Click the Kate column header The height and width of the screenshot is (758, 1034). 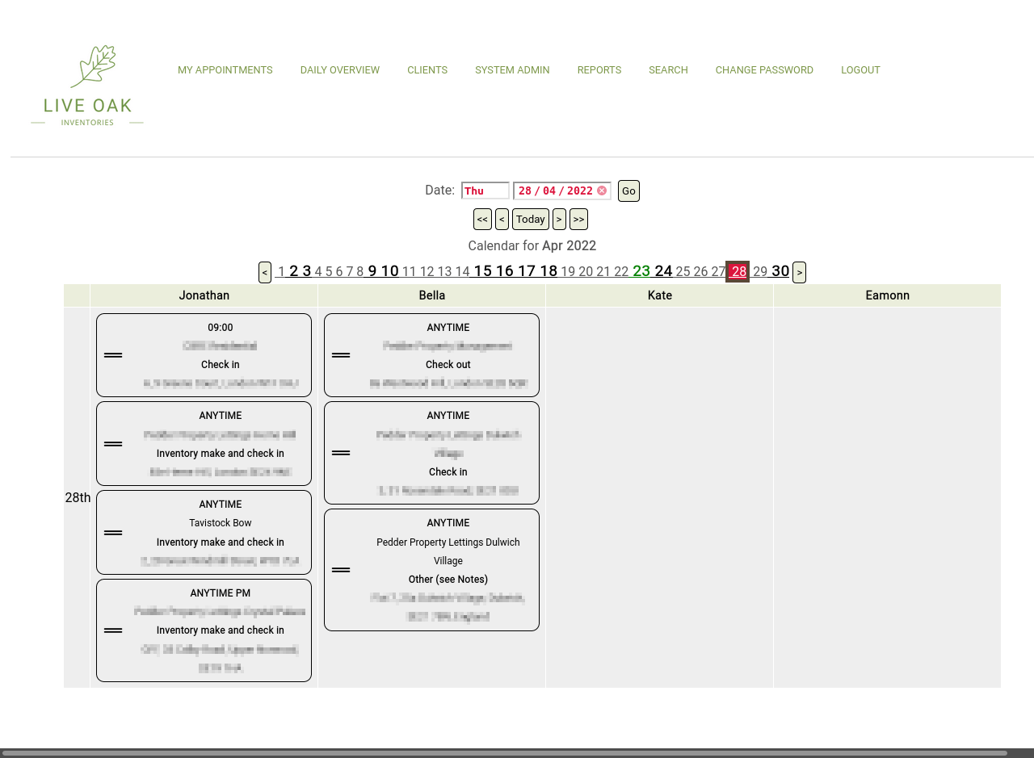click(x=660, y=295)
